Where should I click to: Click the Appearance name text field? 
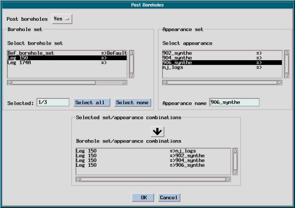click(x=234, y=102)
